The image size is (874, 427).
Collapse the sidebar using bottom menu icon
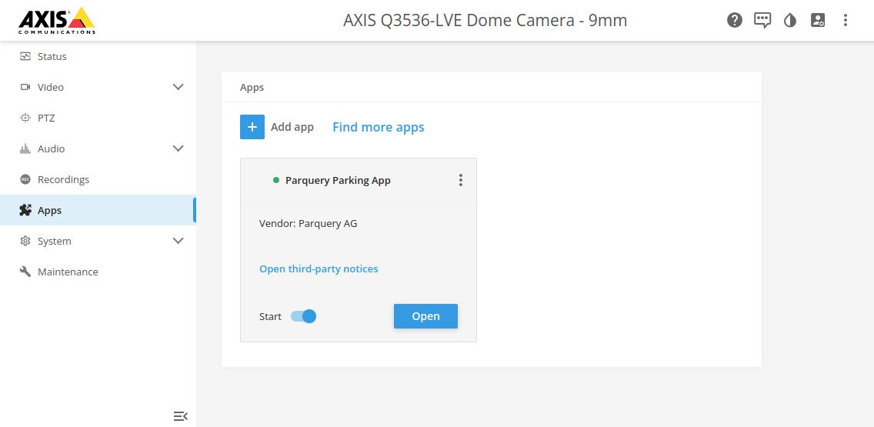point(180,416)
